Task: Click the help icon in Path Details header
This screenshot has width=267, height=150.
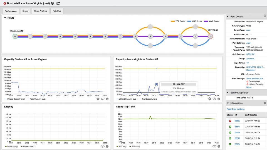Action: pos(265,16)
